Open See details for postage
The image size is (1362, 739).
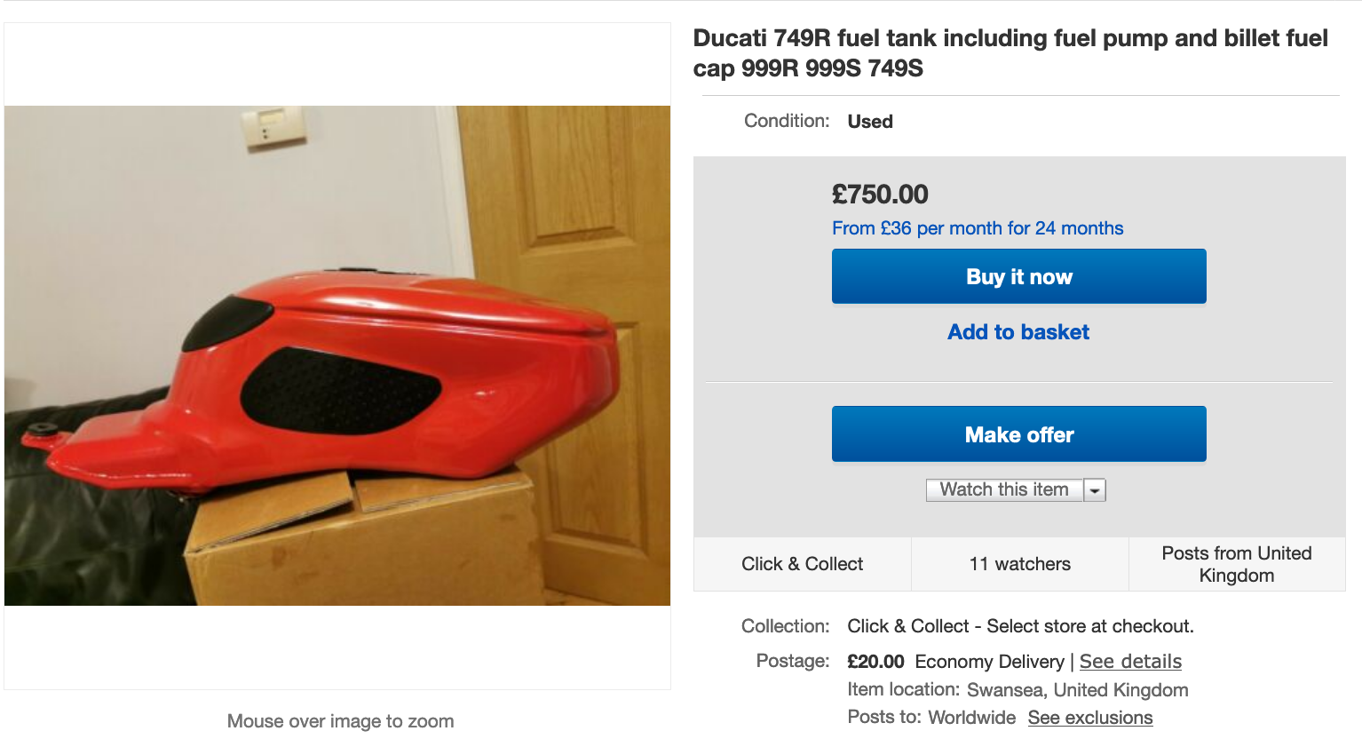[x=1130, y=662]
